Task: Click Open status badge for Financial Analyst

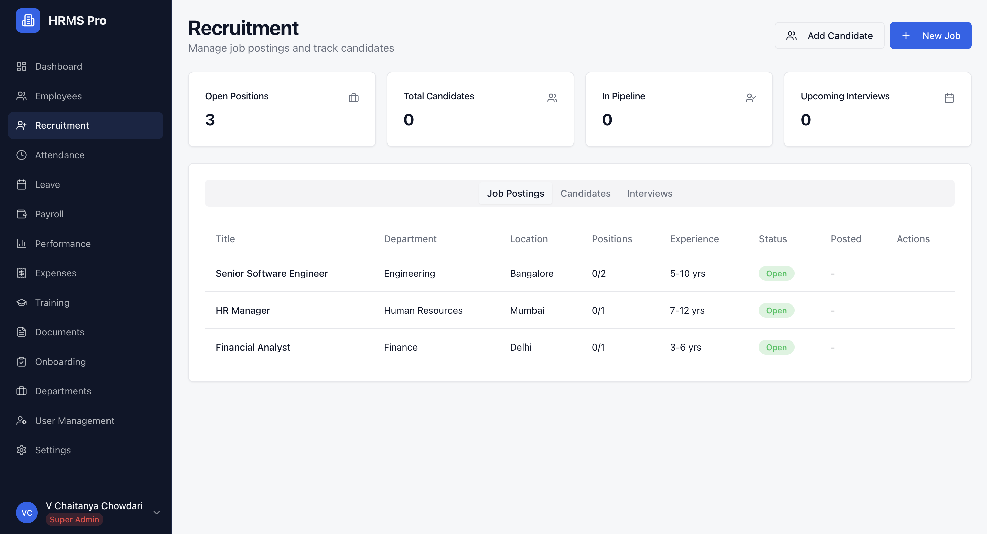Action: pyautogui.click(x=776, y=347)
